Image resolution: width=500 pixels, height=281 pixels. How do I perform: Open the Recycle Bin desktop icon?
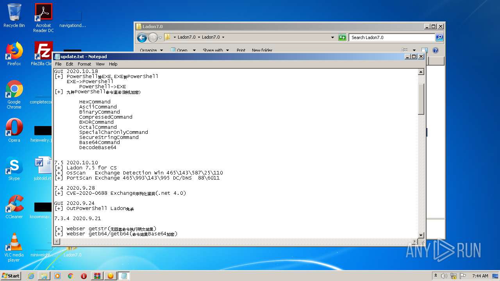click(x=14, y=16)
